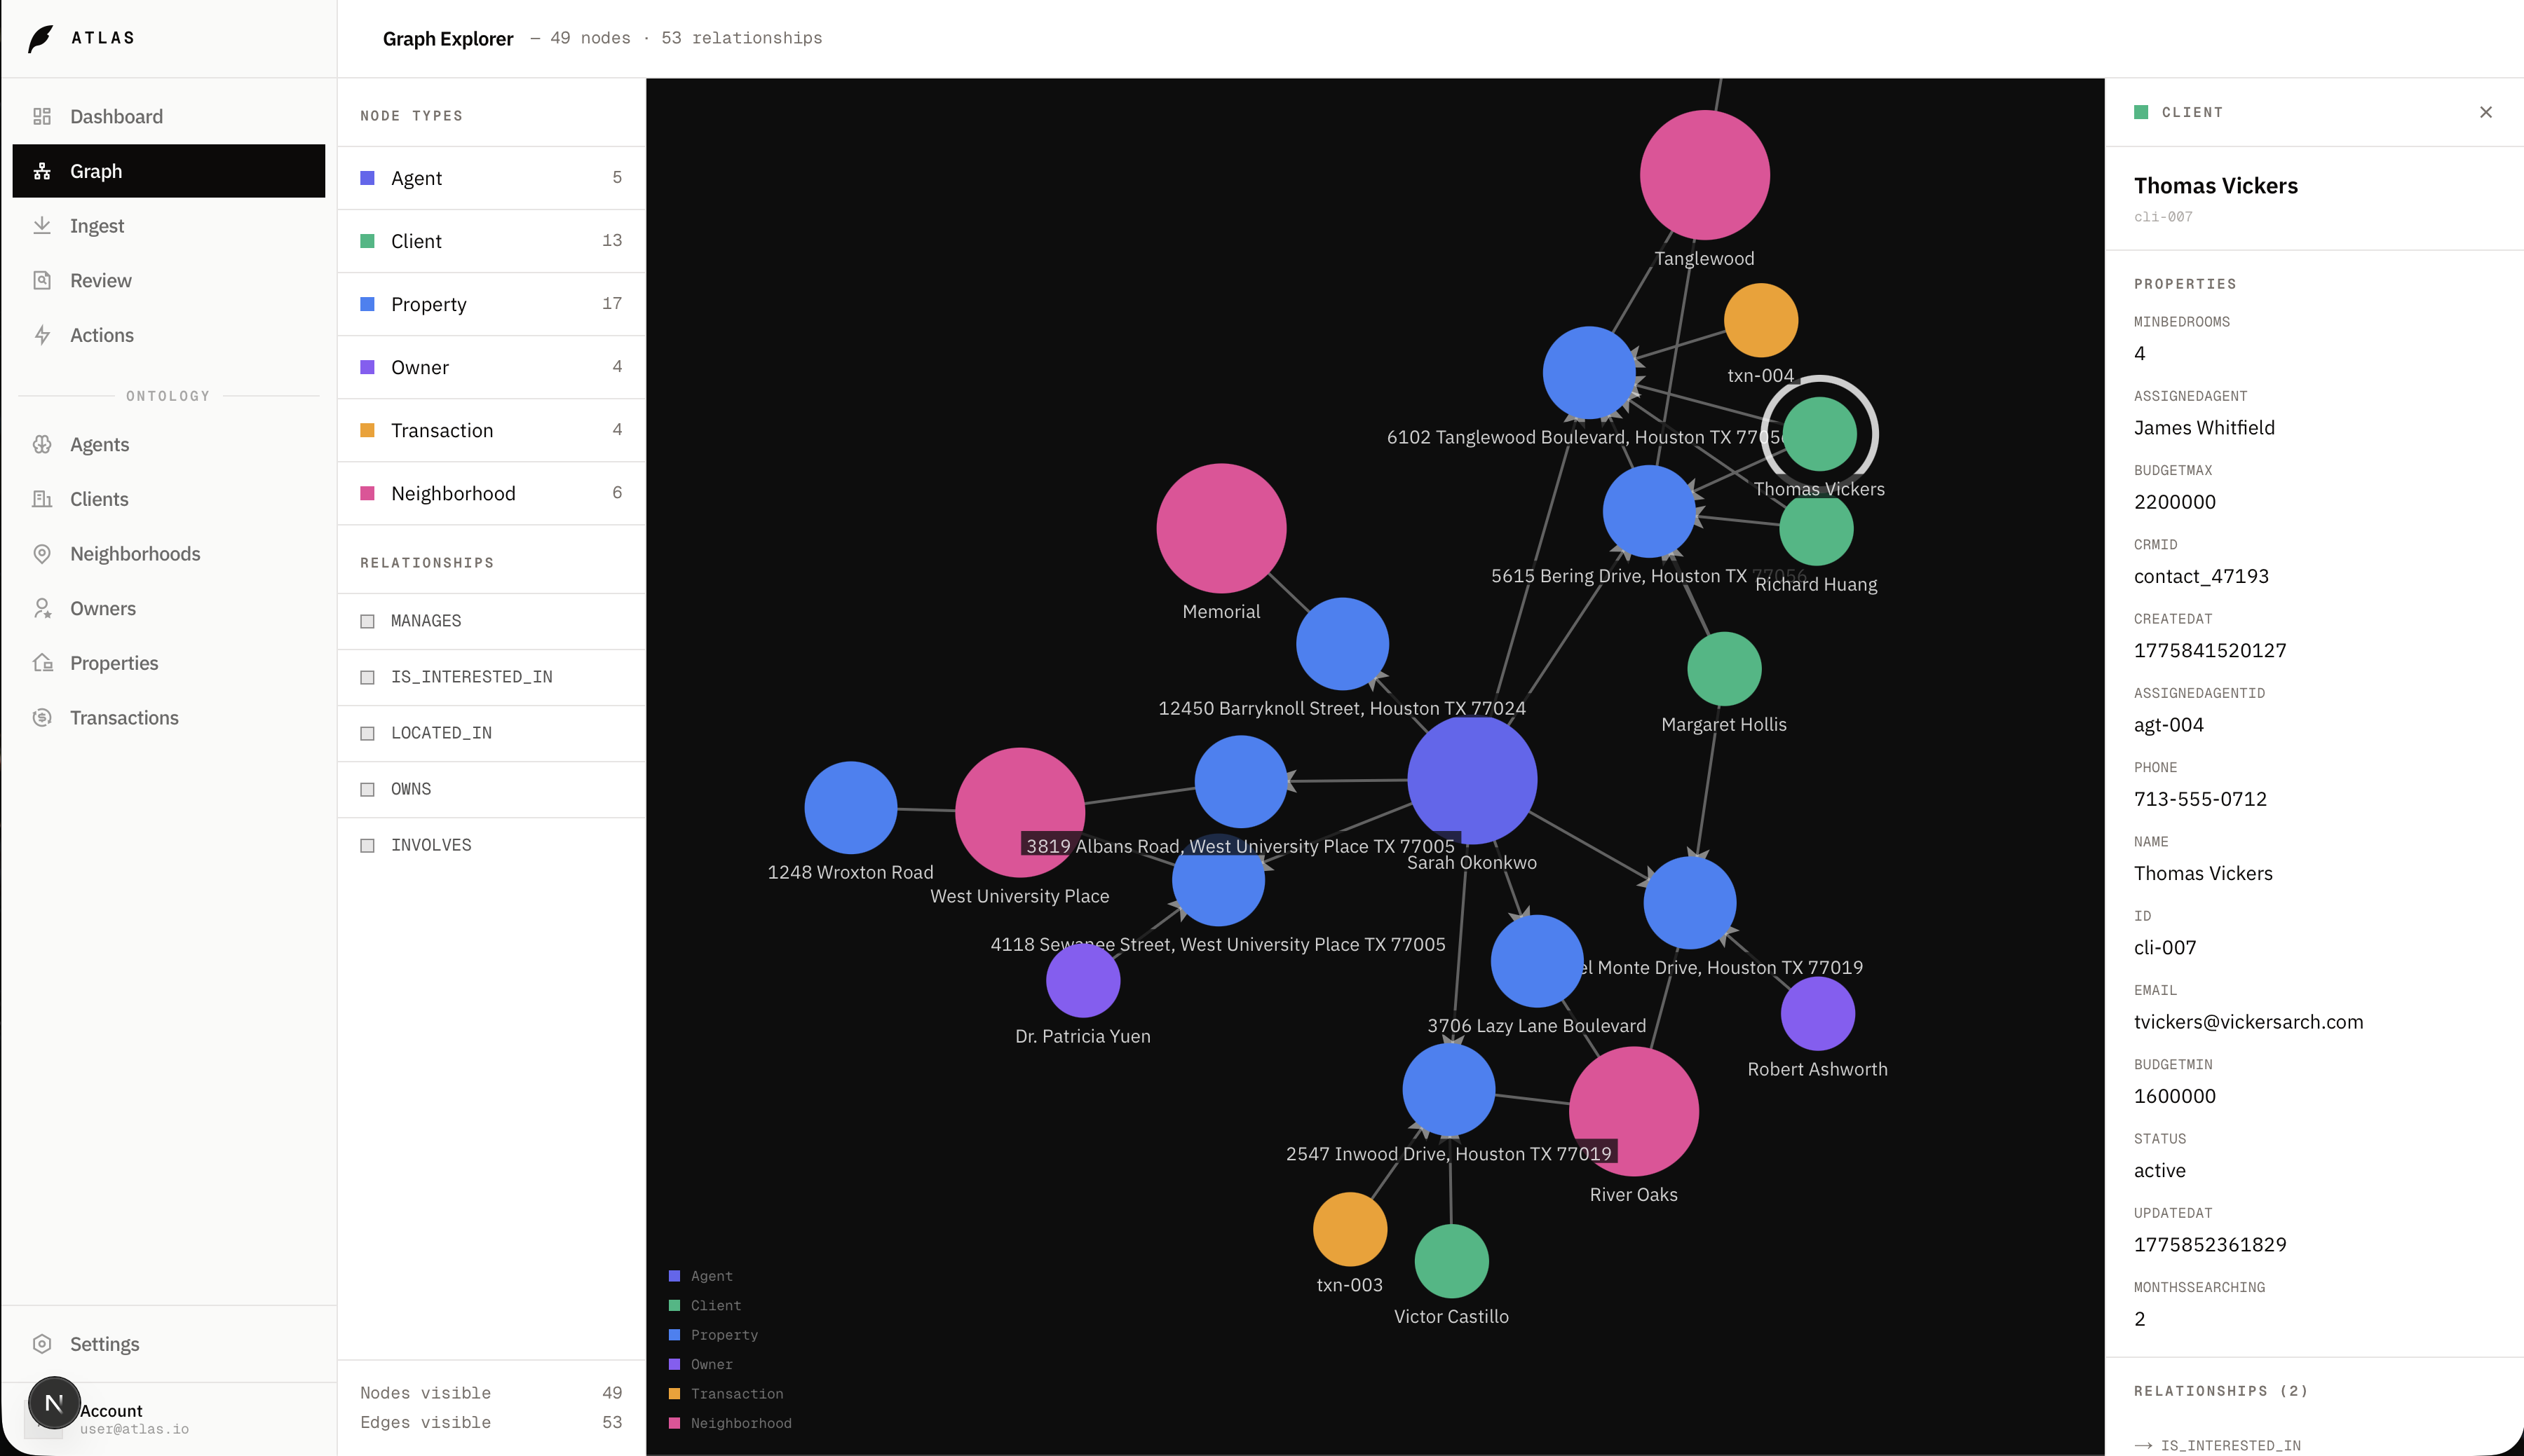
Task: Filter by Client node type
Action: coord(491,241)
